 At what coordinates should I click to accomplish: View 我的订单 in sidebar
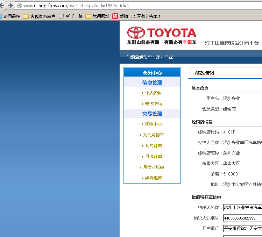[154, 146]
